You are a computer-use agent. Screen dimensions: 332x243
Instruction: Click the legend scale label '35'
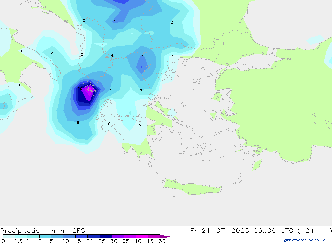coord(126,241)
